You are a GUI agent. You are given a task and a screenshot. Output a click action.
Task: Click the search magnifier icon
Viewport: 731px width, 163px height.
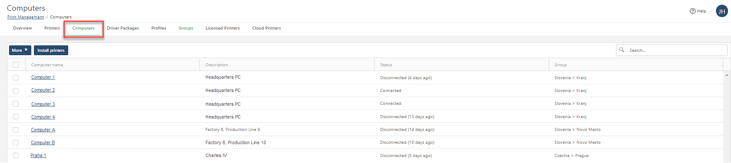coord(622,50)
